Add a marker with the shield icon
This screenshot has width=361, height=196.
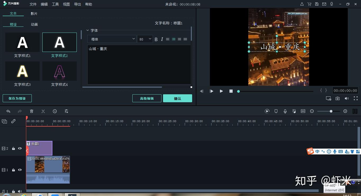tap(276, 111)
